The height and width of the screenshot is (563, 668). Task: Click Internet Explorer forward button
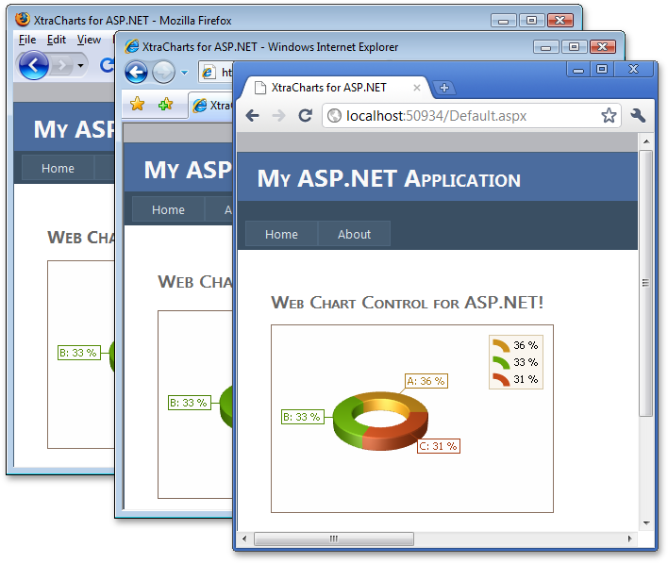point(163,72)
